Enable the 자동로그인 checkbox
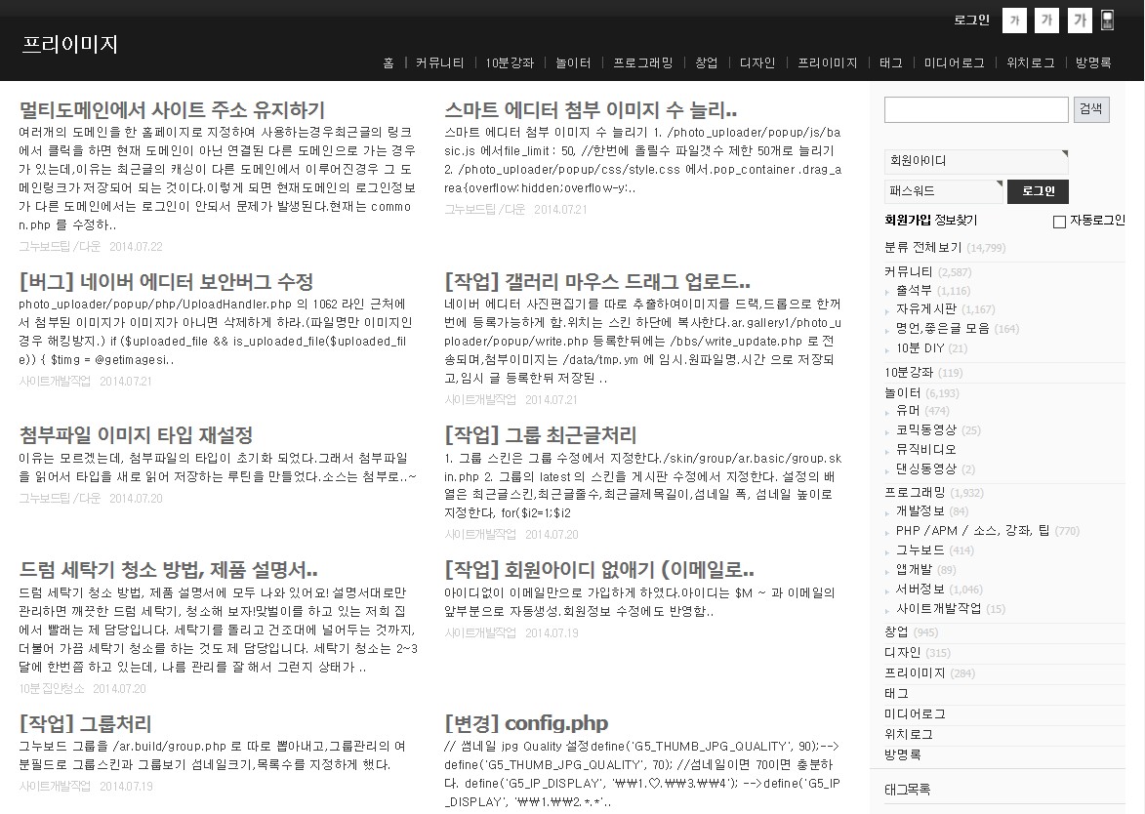Viewport: 1145px width, 814px height. [1059, 222]
